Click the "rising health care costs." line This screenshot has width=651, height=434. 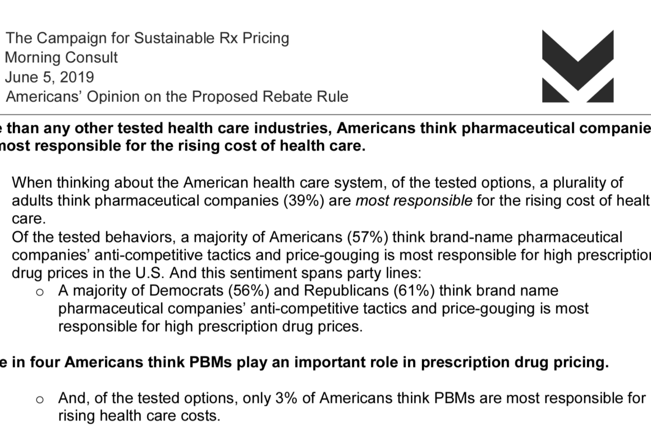139,416
